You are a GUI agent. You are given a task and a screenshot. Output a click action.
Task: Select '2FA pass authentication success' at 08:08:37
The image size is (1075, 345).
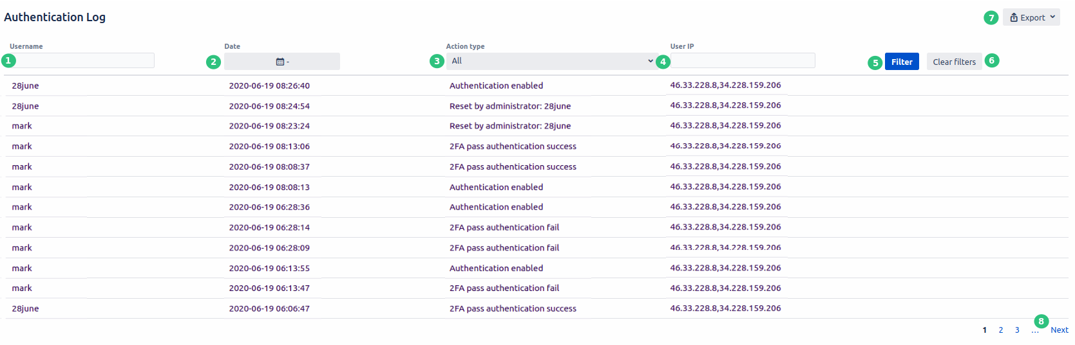513,167
